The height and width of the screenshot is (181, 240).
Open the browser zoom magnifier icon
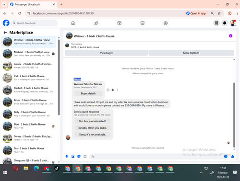(x=212, y=13)
